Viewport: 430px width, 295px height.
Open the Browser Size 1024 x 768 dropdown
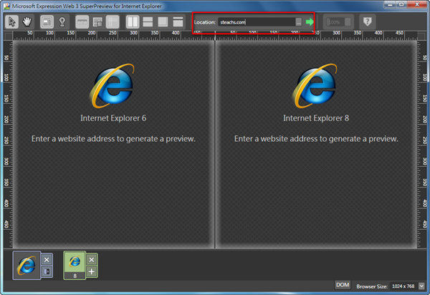[x=421, y=286]
